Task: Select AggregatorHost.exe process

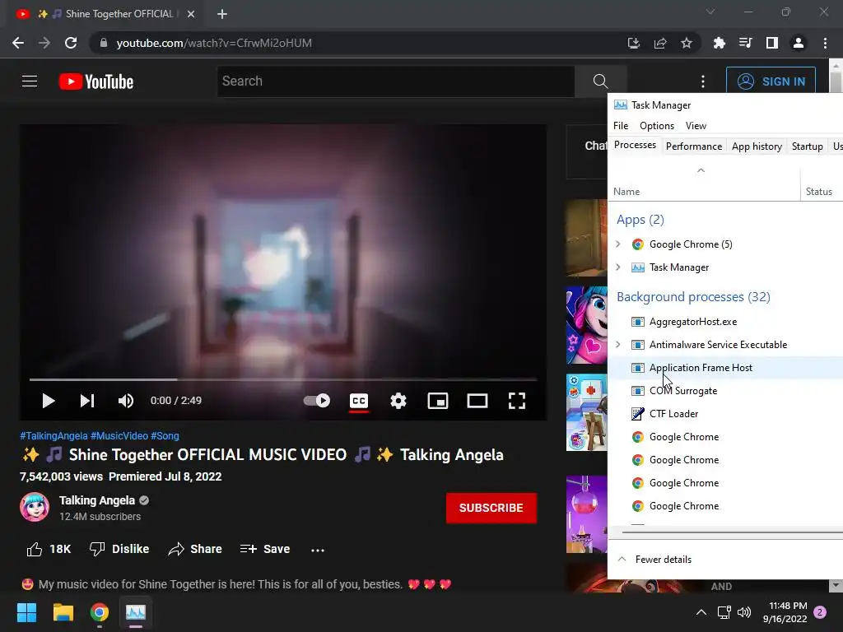Action: coord(725,322)
